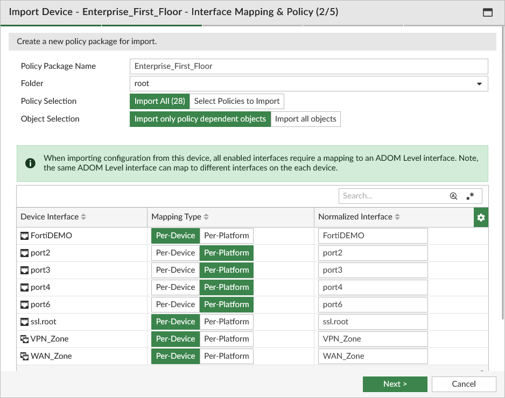Set port4 mapping to Per-Platform
The height and width of the screenshot is (398, 505).
click(x=227, y=288)
